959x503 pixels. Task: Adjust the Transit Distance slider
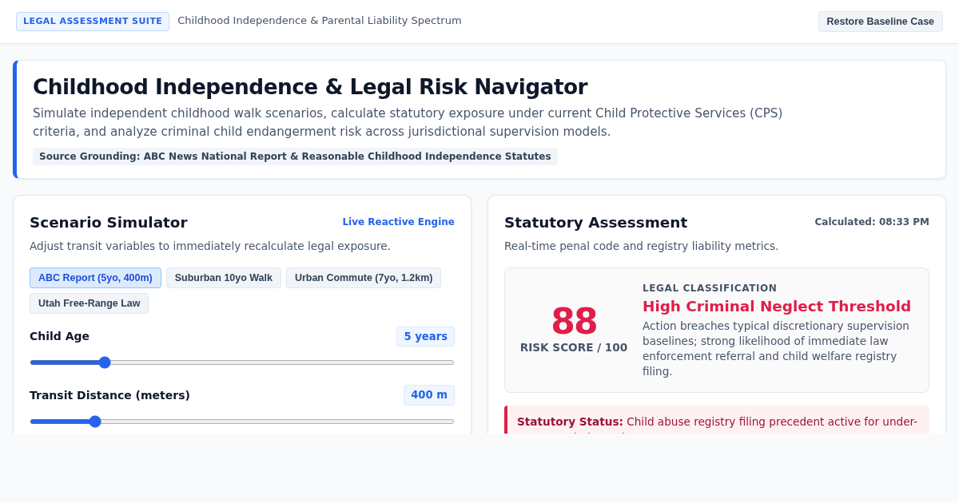pos(242,422)
